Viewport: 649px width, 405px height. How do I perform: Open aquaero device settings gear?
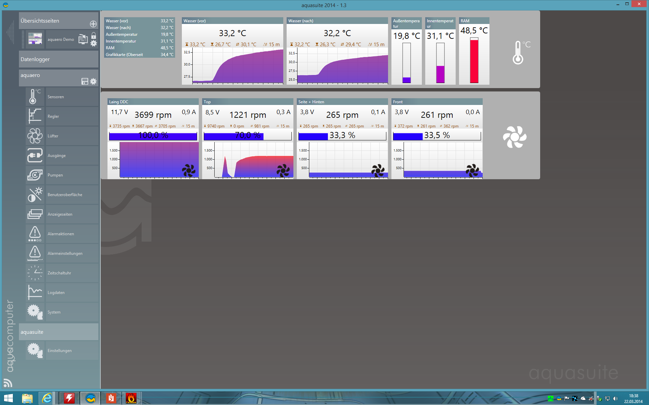(x=94, y=81)
